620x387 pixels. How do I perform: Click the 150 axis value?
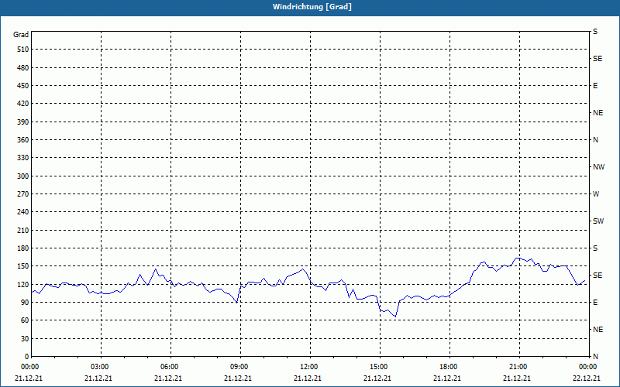23,266
